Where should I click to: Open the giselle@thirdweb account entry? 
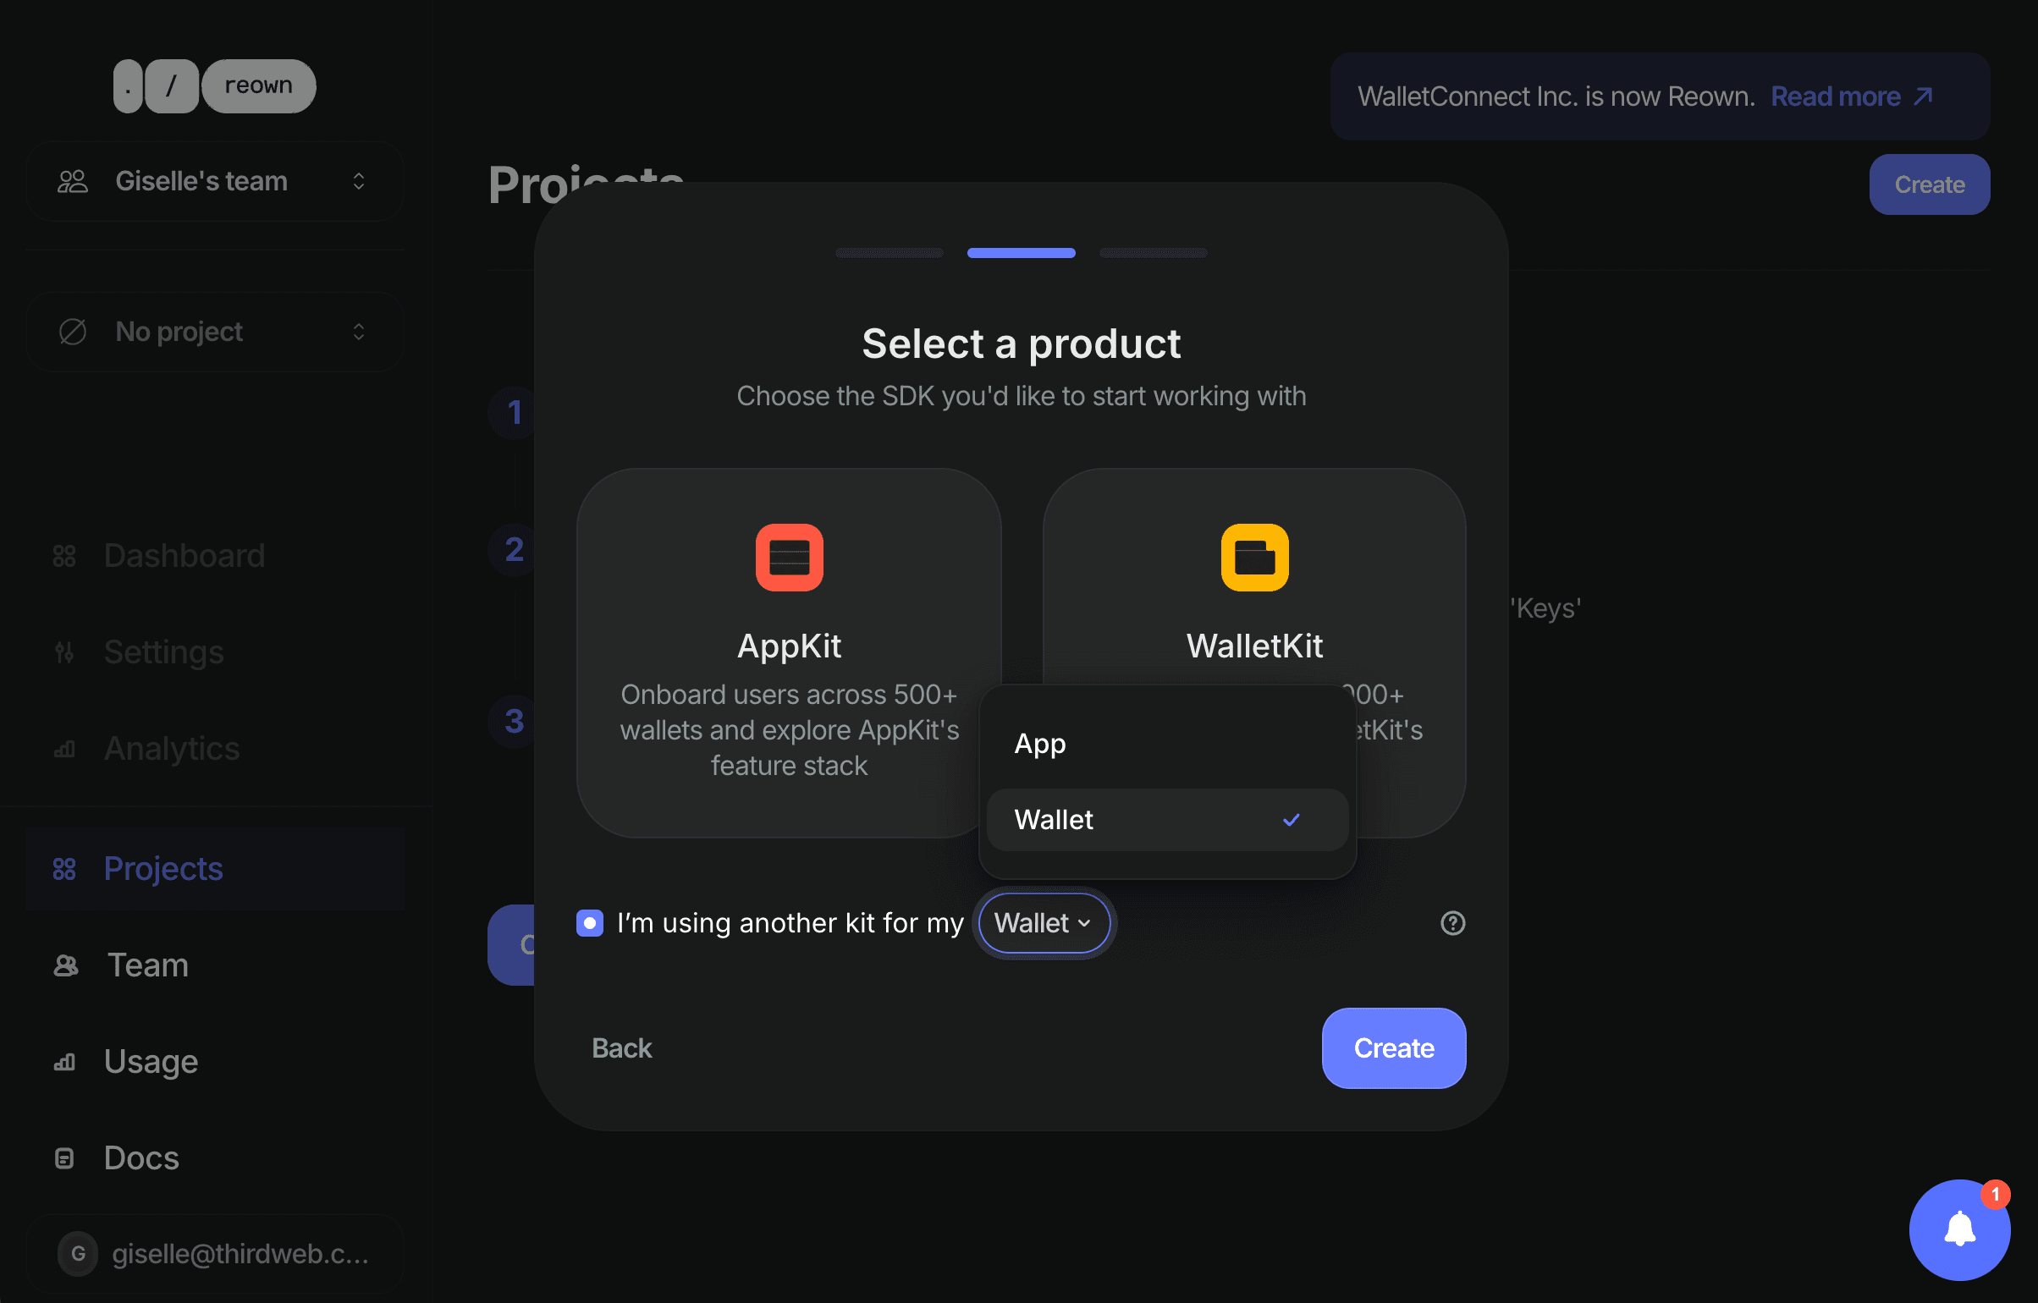click(215, 1254)
